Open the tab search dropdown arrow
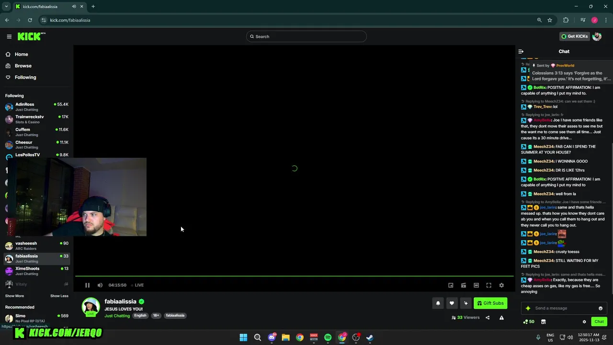 tap(6, 6)
